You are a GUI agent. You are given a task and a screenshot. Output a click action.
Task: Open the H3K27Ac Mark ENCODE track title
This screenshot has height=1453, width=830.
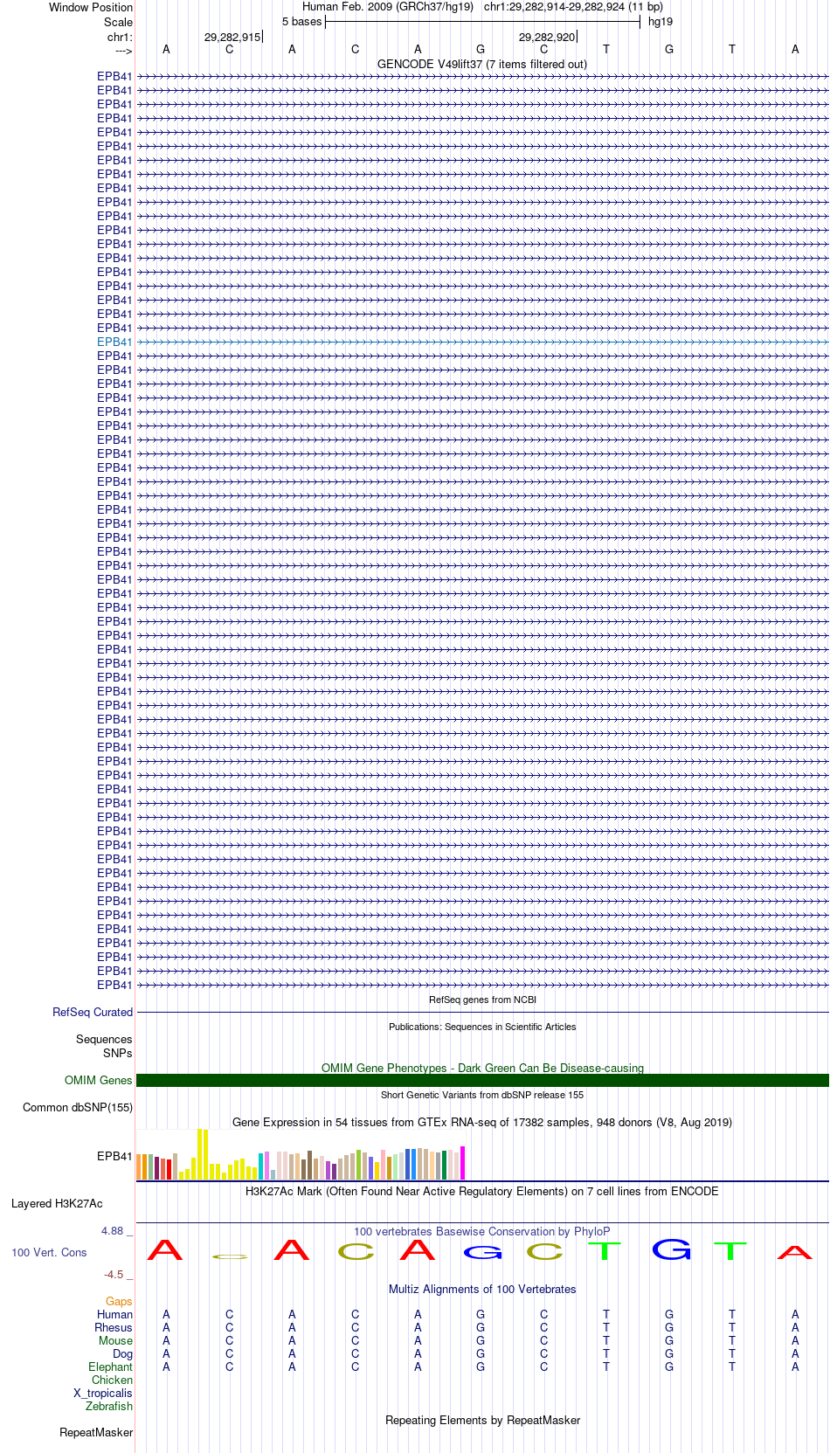coord(482,1191)
